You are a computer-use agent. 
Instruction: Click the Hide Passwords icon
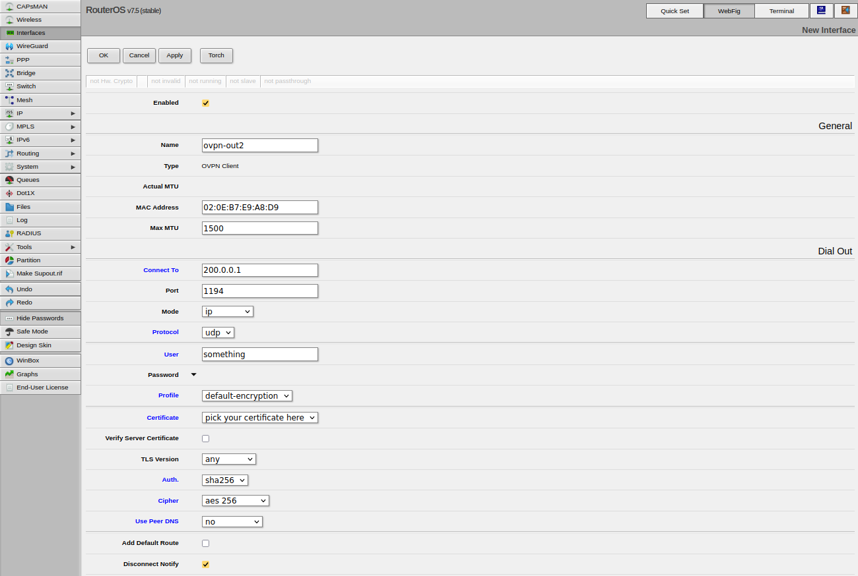pos(9,318)
